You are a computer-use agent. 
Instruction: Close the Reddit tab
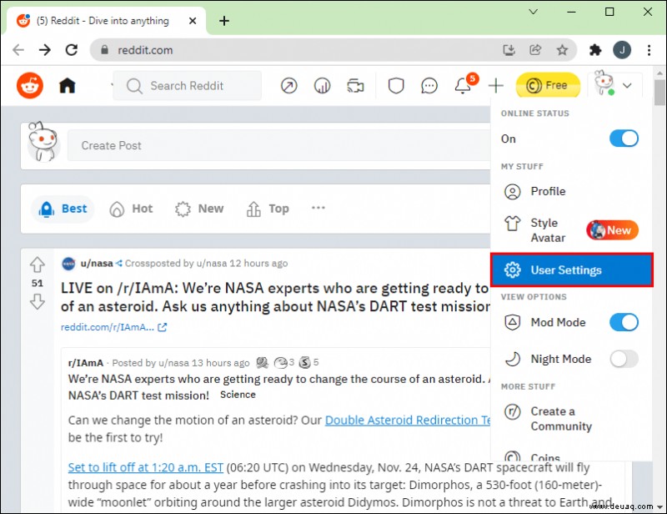(193, 20)
